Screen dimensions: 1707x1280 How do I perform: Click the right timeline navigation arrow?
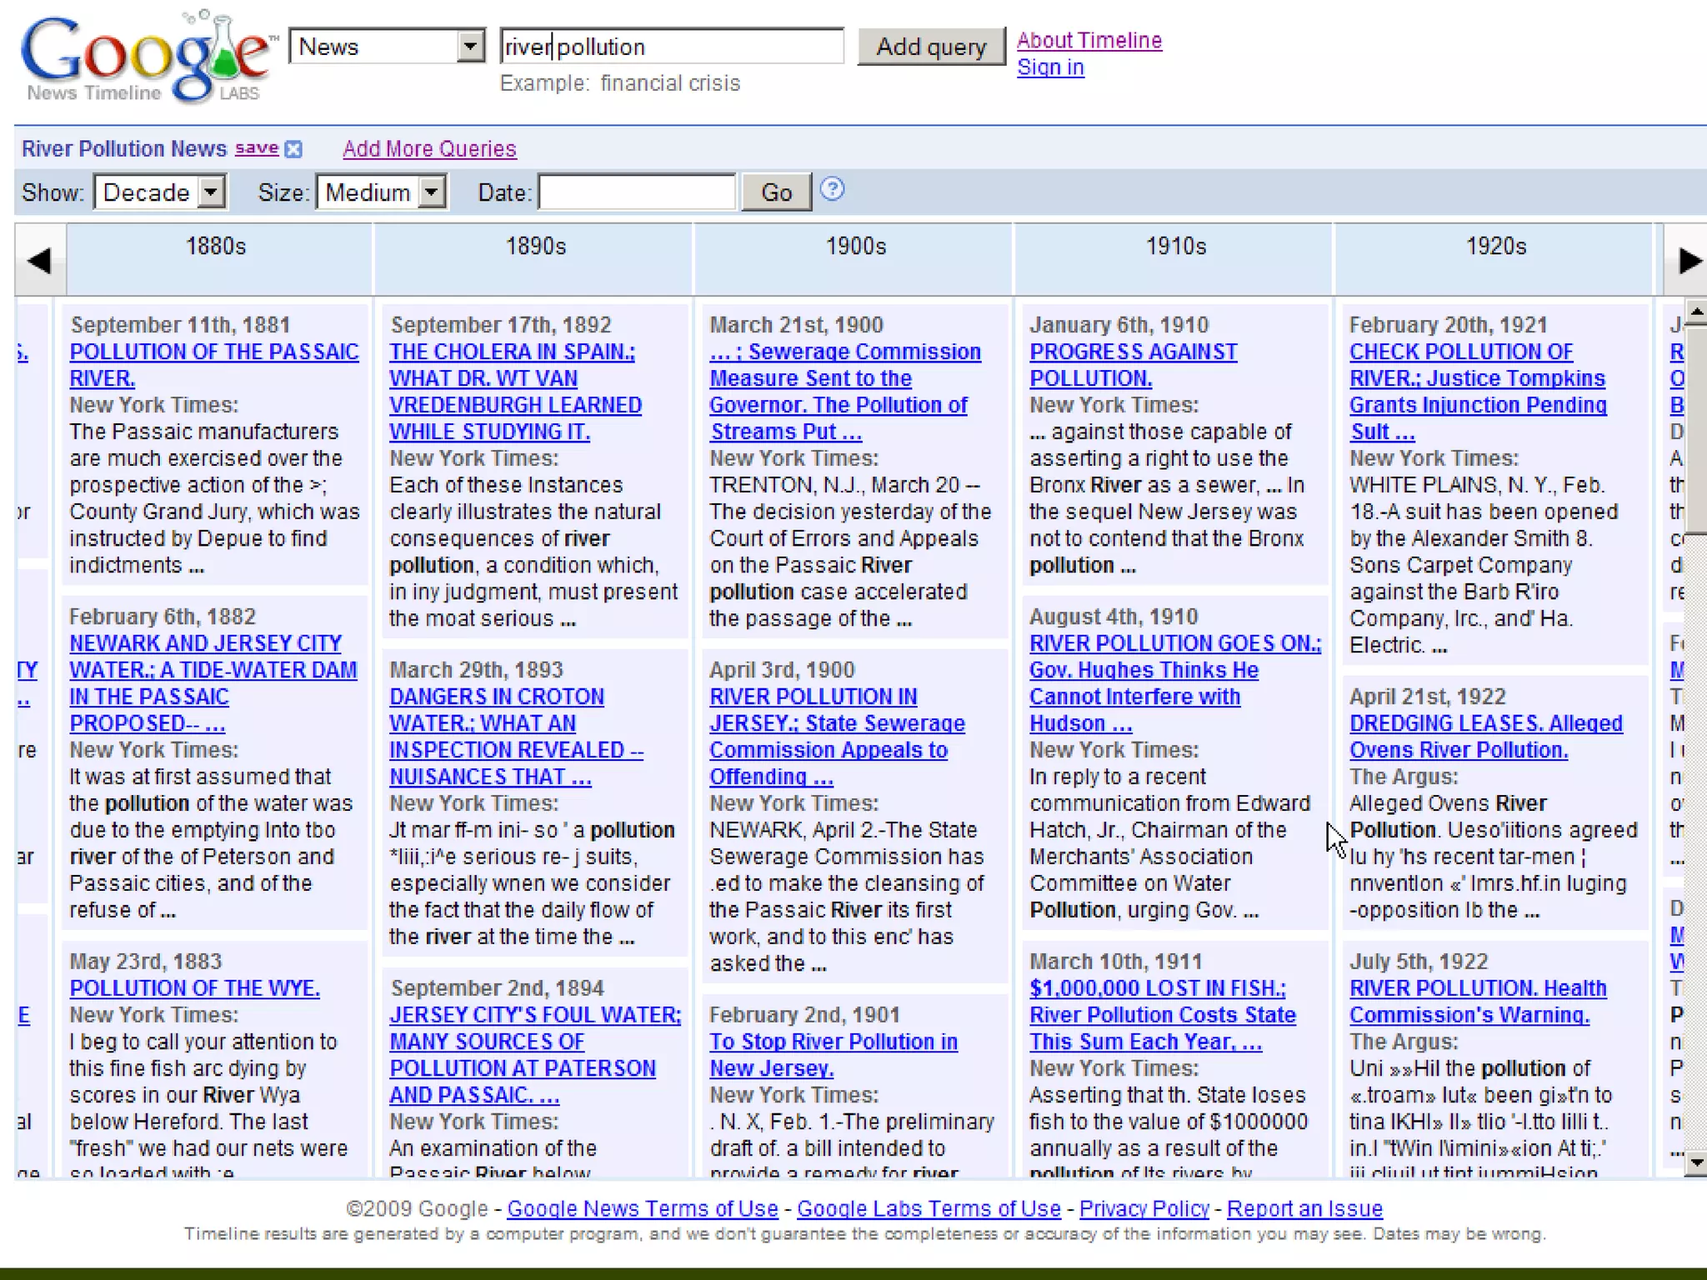coord(1689,261)
